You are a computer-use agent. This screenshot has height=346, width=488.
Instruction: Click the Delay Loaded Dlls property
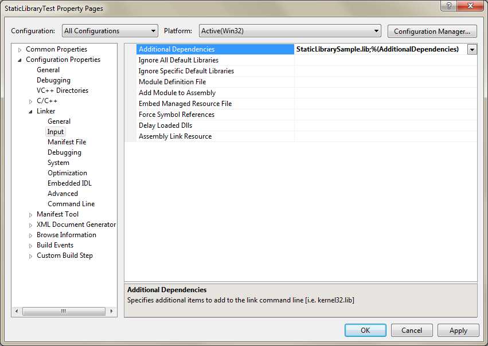(165, 125)
